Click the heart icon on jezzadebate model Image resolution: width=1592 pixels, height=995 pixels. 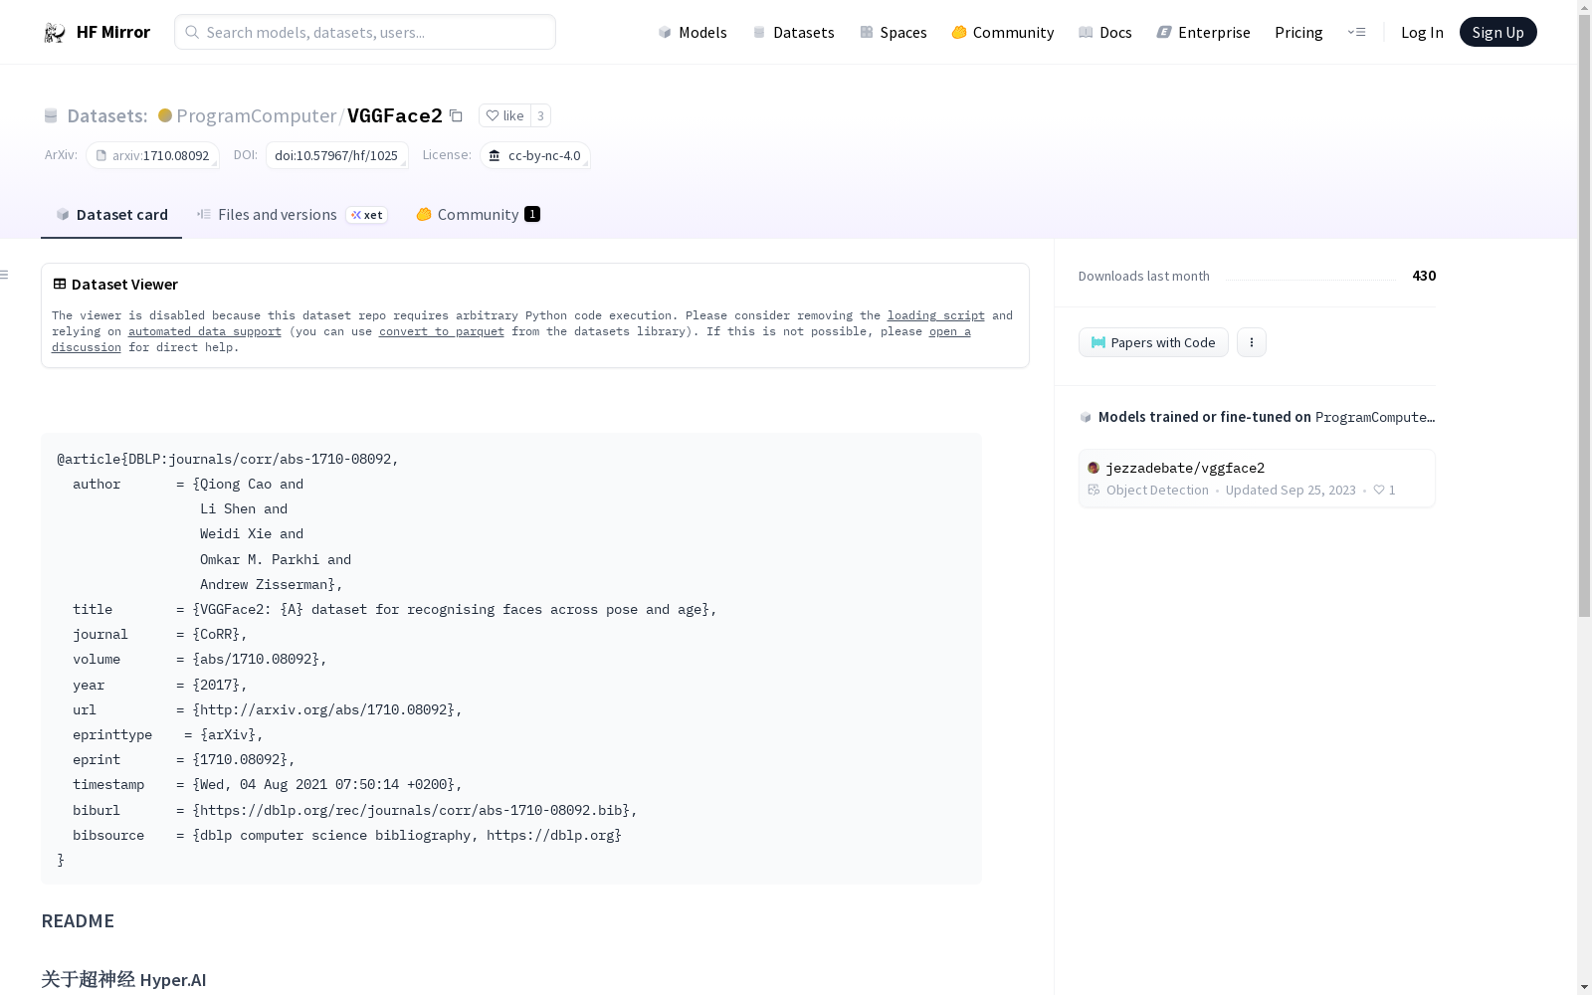(1379, 490)
